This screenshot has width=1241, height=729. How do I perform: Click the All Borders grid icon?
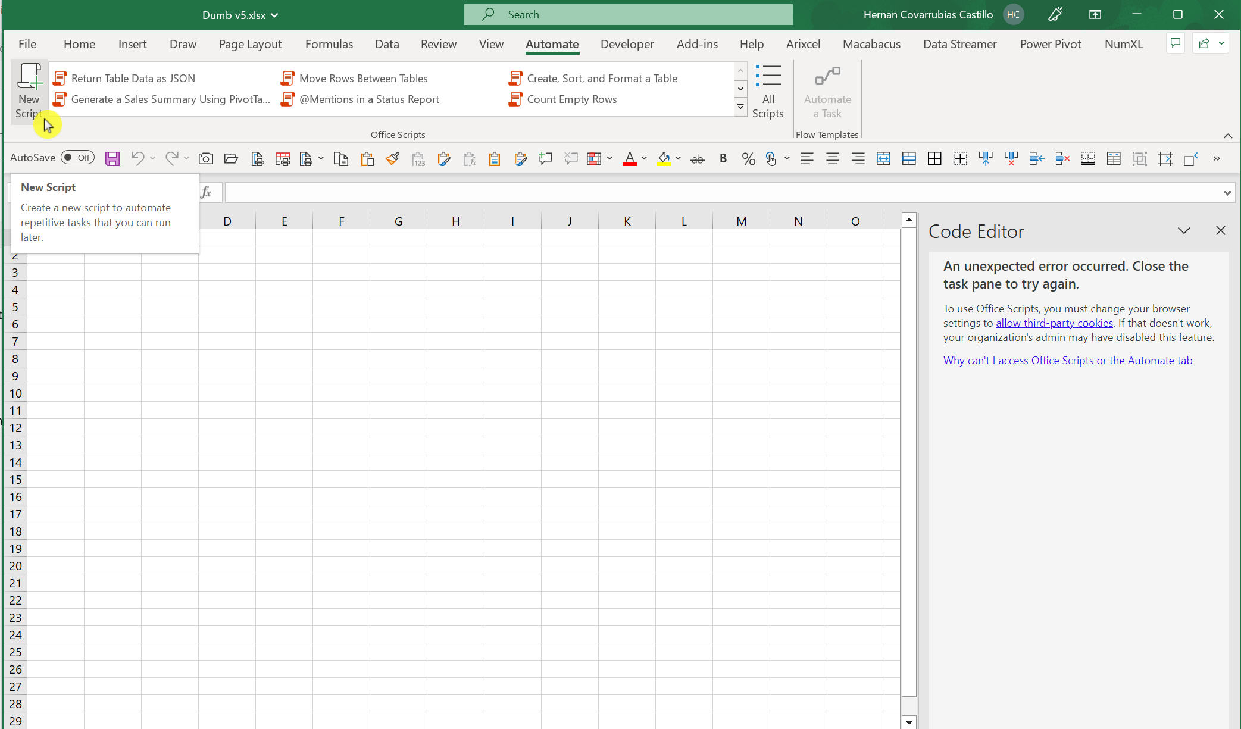tap(934, 158)
